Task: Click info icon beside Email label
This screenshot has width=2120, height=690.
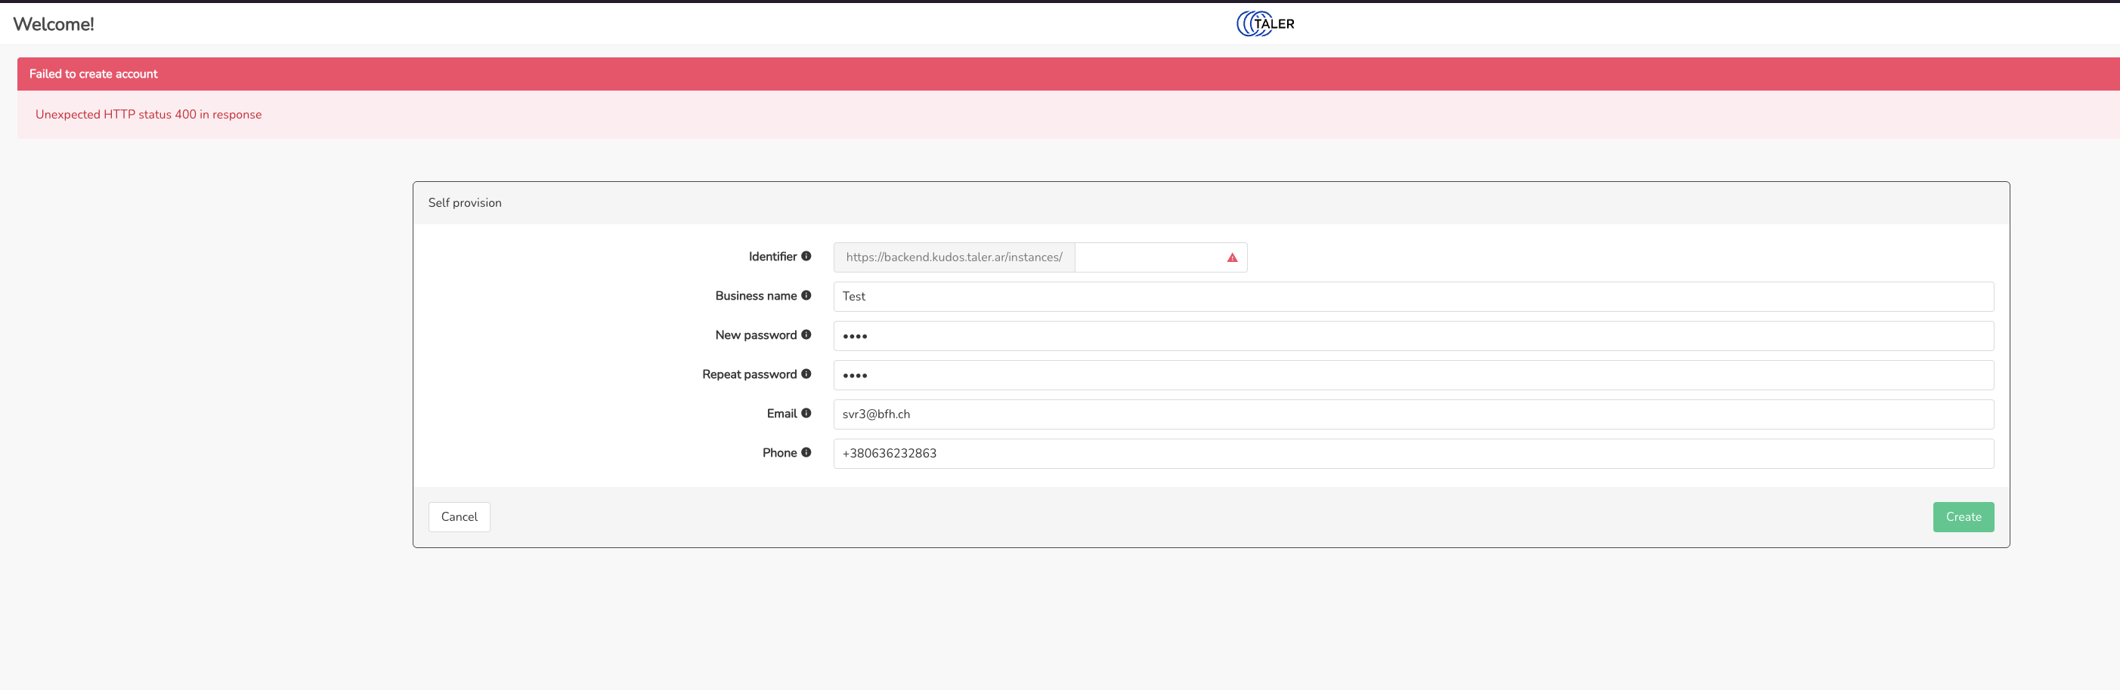Action: click(x=806, y=414)
